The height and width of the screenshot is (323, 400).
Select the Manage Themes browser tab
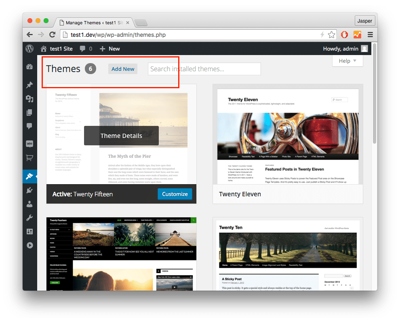point(94,23)
